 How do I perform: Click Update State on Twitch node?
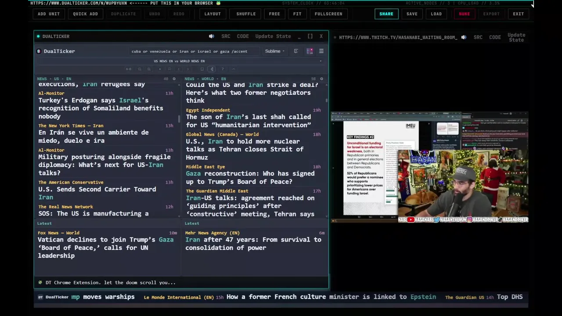(516, 37)
